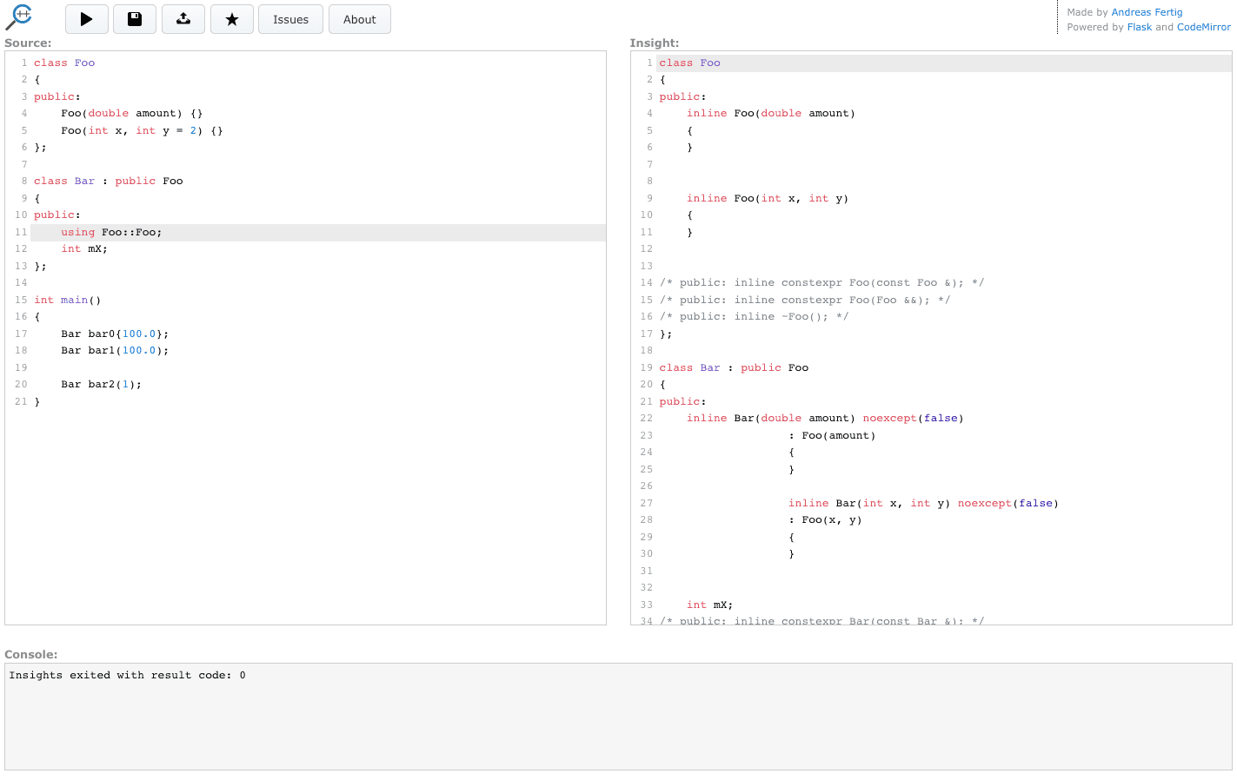Open the Issues page

point(290,19)
